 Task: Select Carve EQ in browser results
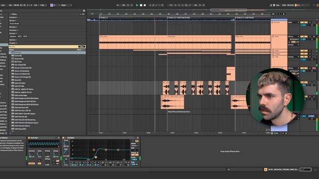pyautogui.click(x=47, y=56)
